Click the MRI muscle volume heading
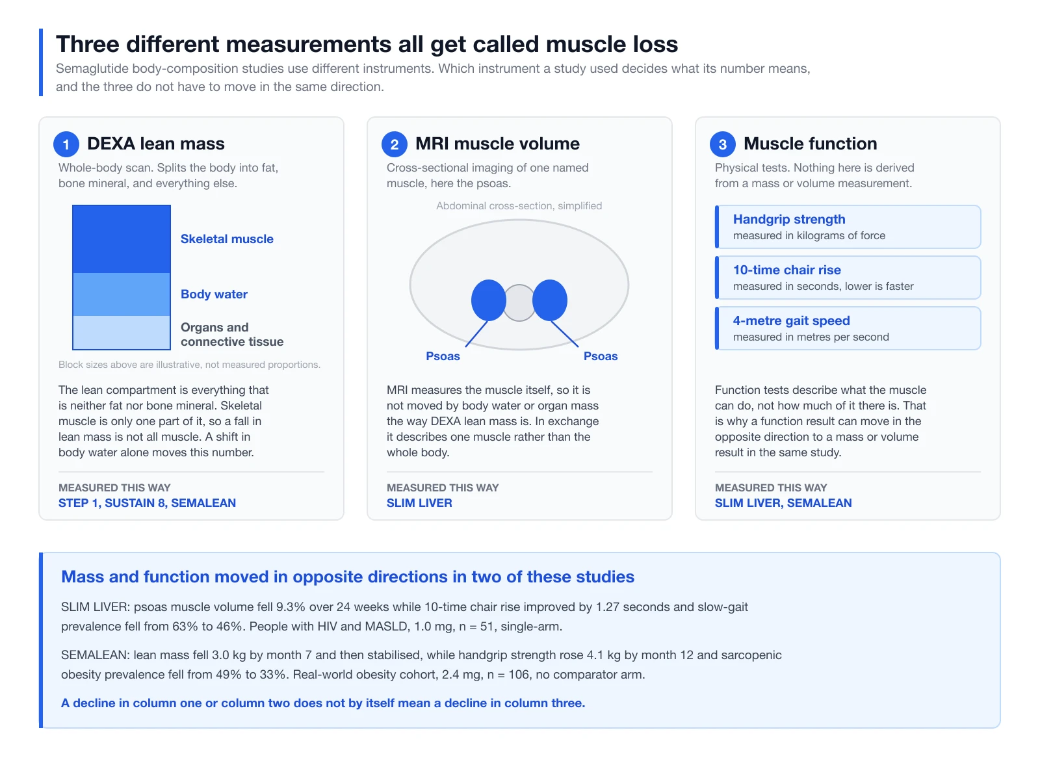1040x767 pixels. click(497, 144)
